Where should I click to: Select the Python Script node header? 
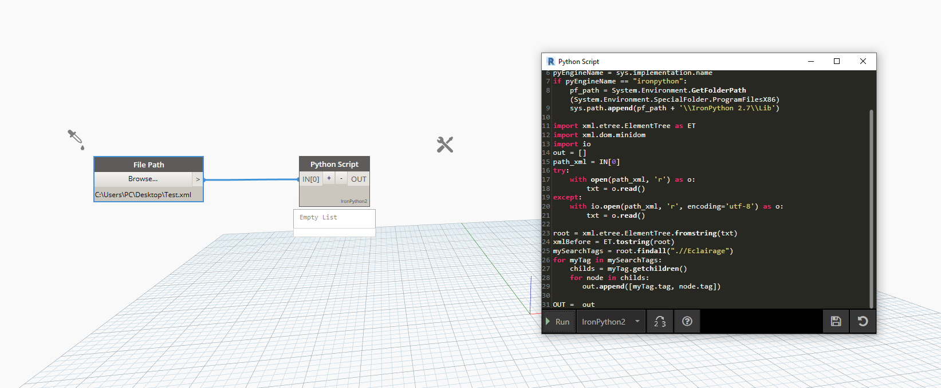pyautogui.click(x=334, y=164)
